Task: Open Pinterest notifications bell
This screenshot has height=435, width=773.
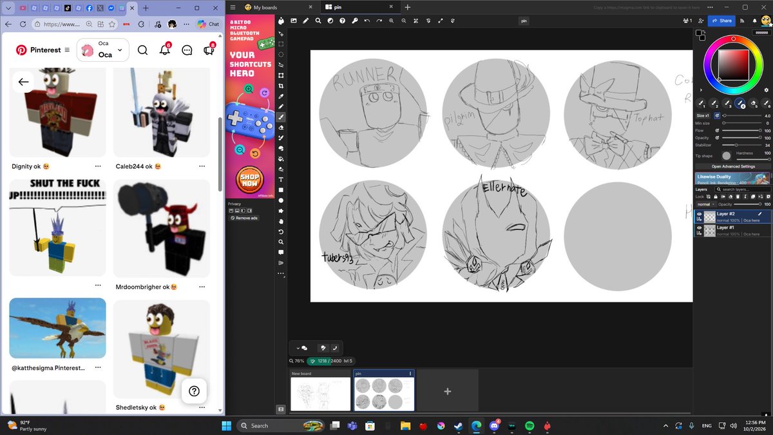Action: (165, 50)
